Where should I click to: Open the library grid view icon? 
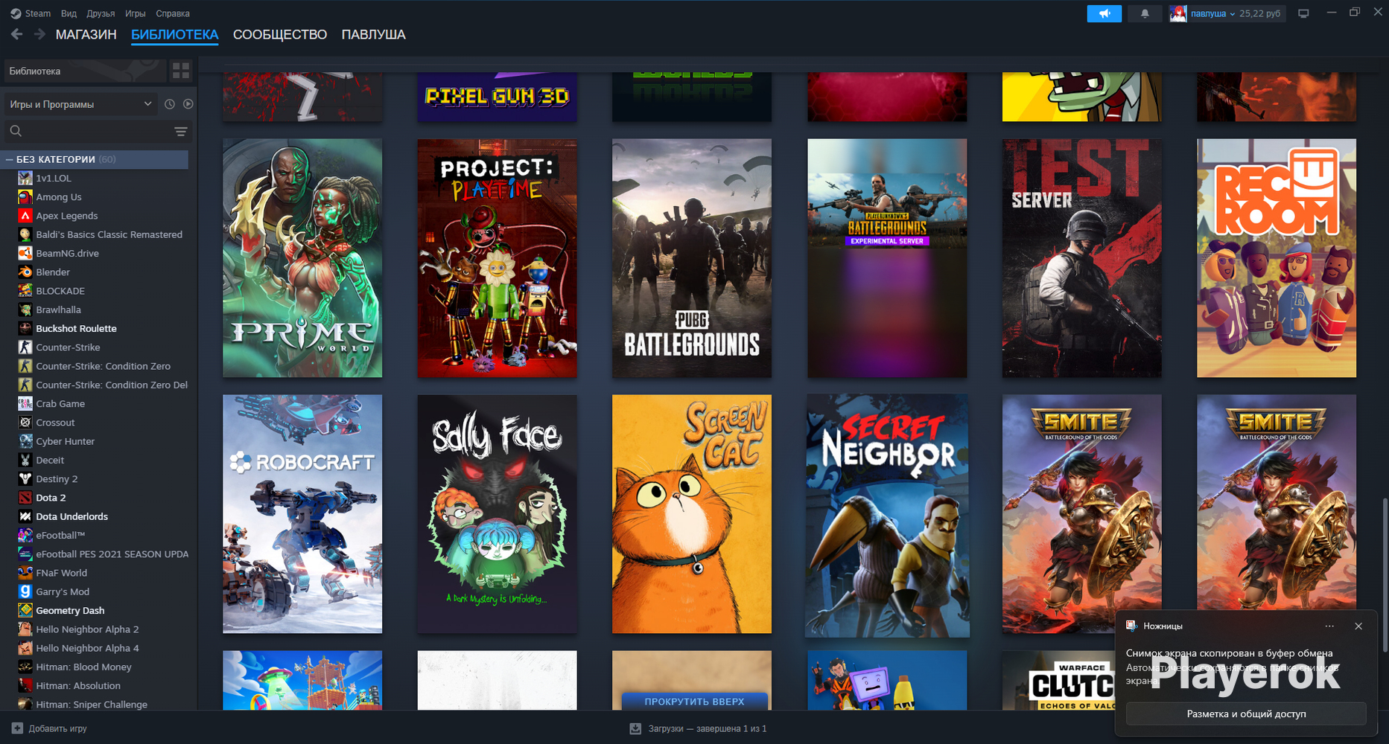[181, 71]
